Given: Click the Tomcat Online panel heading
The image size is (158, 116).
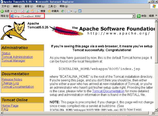Looking at the screenshot, I should click(22, 100).
